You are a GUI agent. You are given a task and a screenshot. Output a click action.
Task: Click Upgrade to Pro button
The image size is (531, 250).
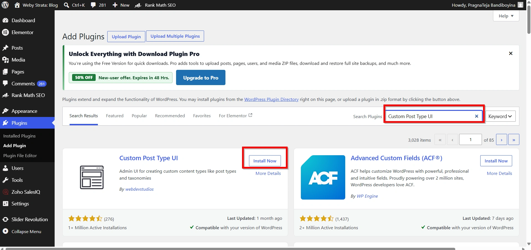[201, 78]
